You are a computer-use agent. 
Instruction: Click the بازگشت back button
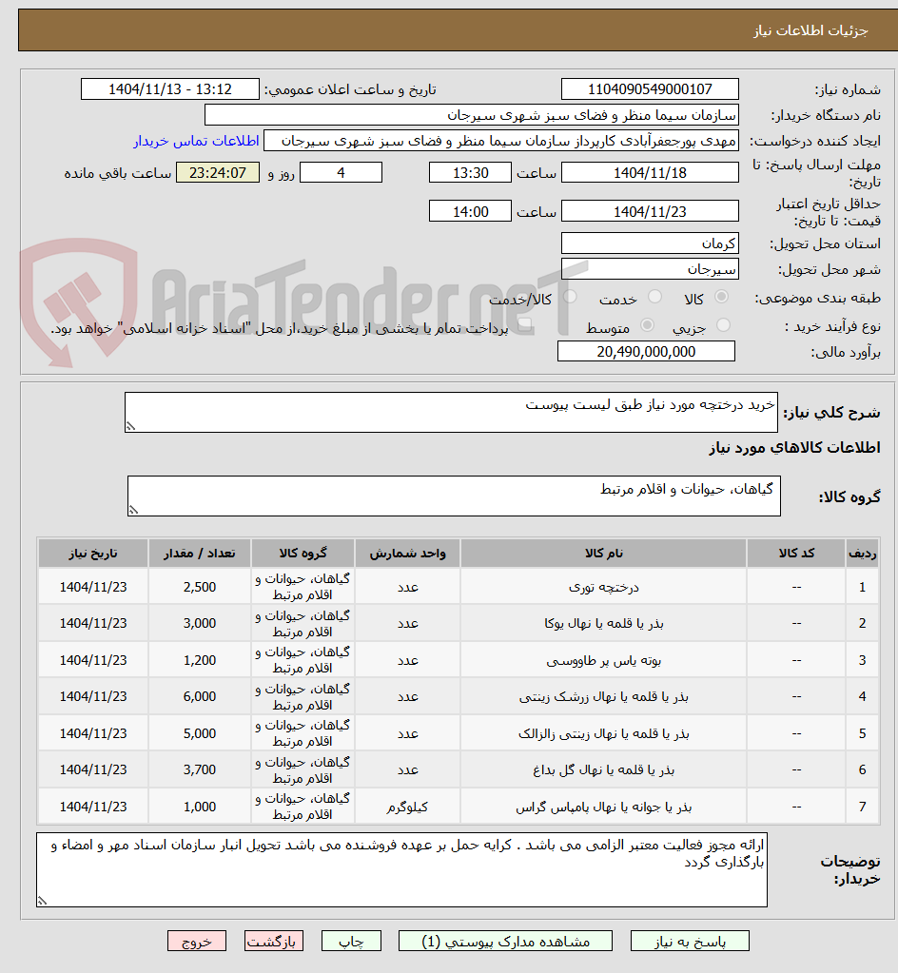274,941
